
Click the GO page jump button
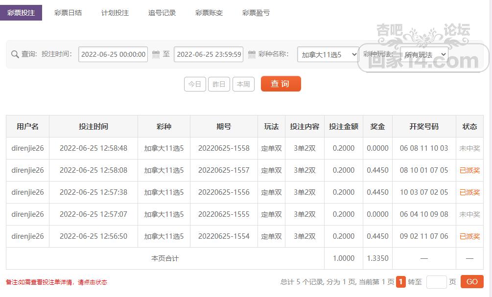471,282
